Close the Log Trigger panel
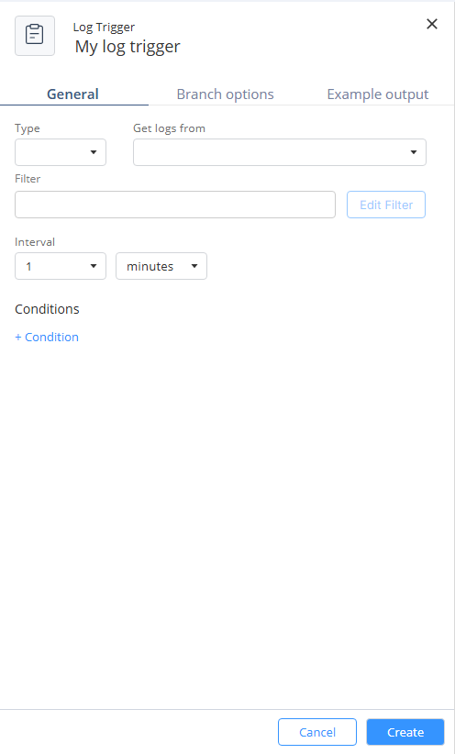The width and height of the screenshot is (455, 754). (432, 24)
